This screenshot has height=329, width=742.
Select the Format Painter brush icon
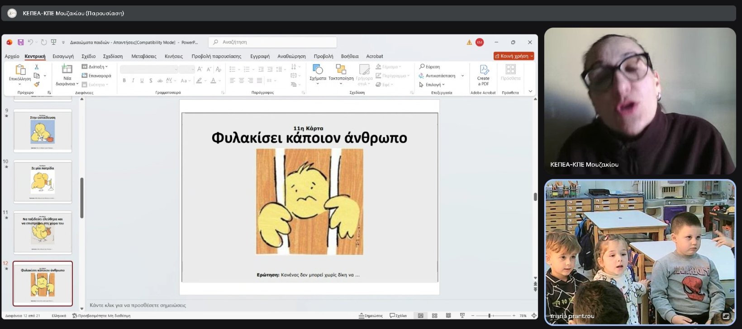click(x=37, y=84)
